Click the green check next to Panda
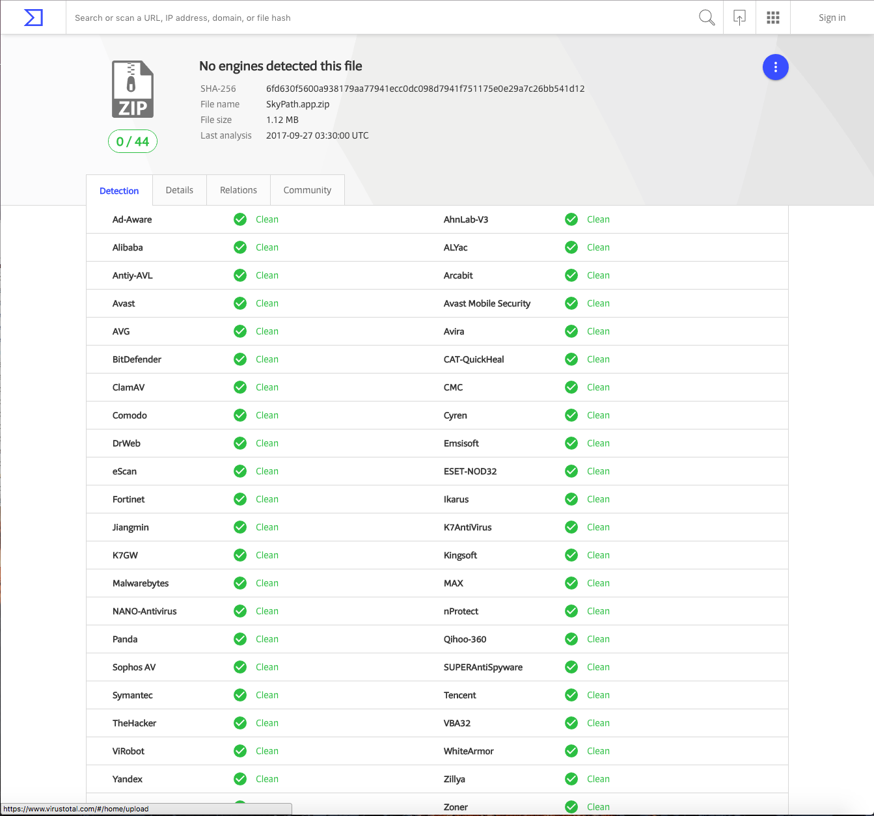Screen dimensions: 874x816 click(x=240, y=639)
